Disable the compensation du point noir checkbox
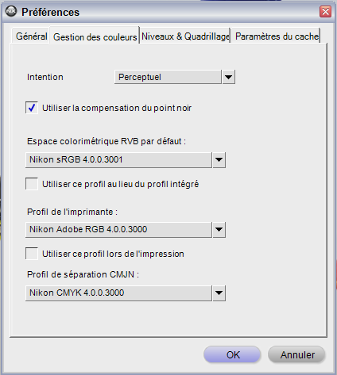Screen dimensions: 337x375 point(32,108)
